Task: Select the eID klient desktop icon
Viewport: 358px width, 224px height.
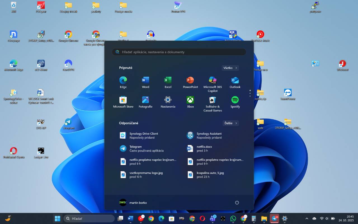Action: (41, 66)
